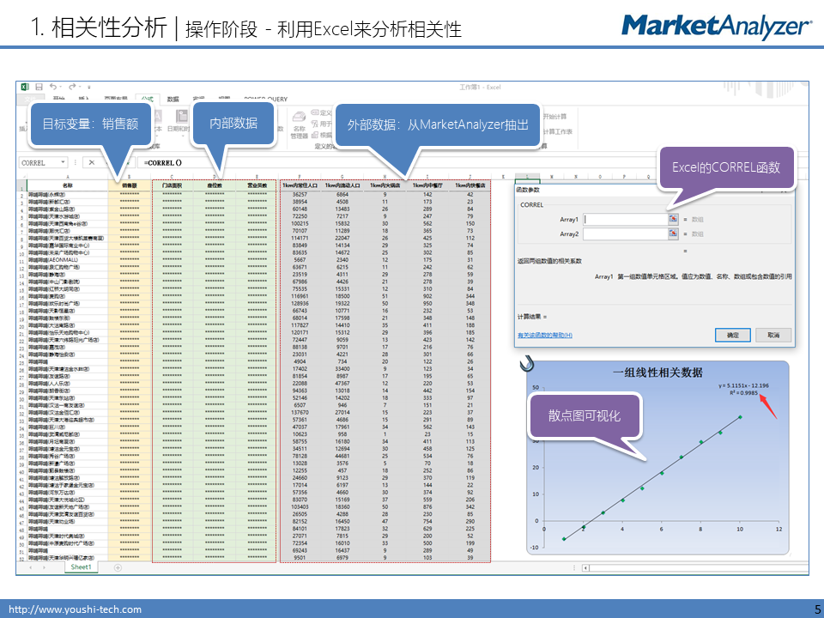Collapse dialog using Array1 range selector icon
Image resolution: width=824 pixels, height=618 pixels.
click(673, 219)
